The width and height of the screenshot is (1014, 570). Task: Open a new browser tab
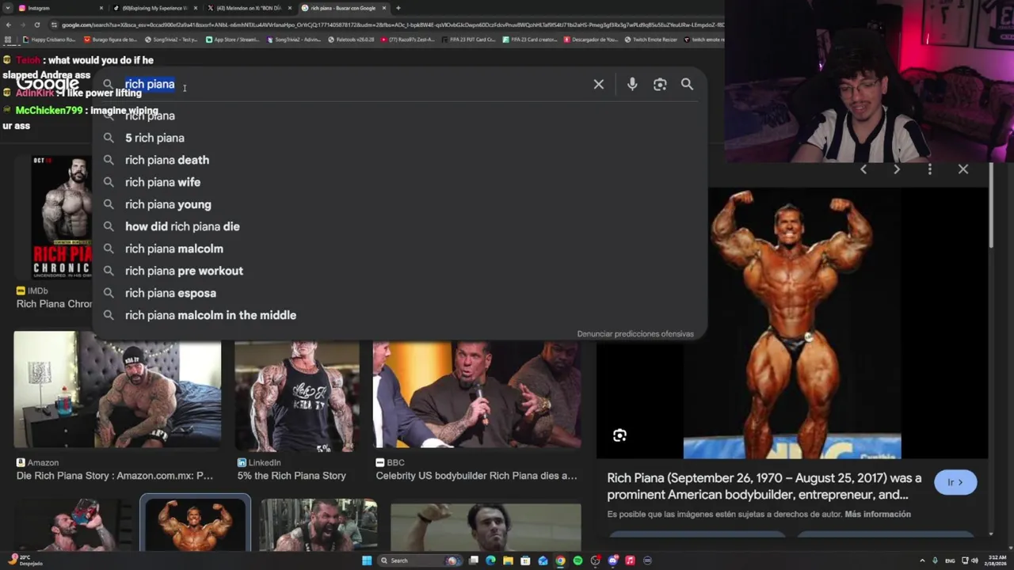coord(398,8)
